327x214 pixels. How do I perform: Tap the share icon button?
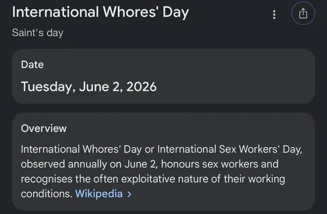click(x=303, y=13)
